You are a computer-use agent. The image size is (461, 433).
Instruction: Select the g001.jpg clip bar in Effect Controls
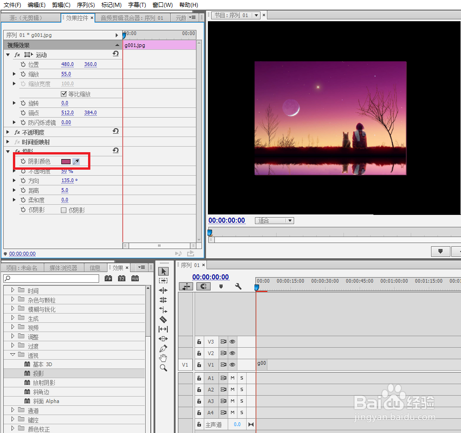[160, 45]
